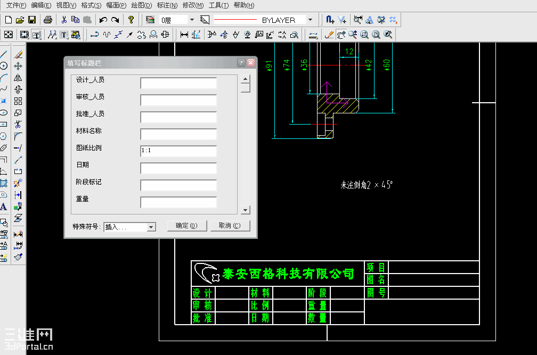Click the 审核_人员 input field

click(178, 100)
